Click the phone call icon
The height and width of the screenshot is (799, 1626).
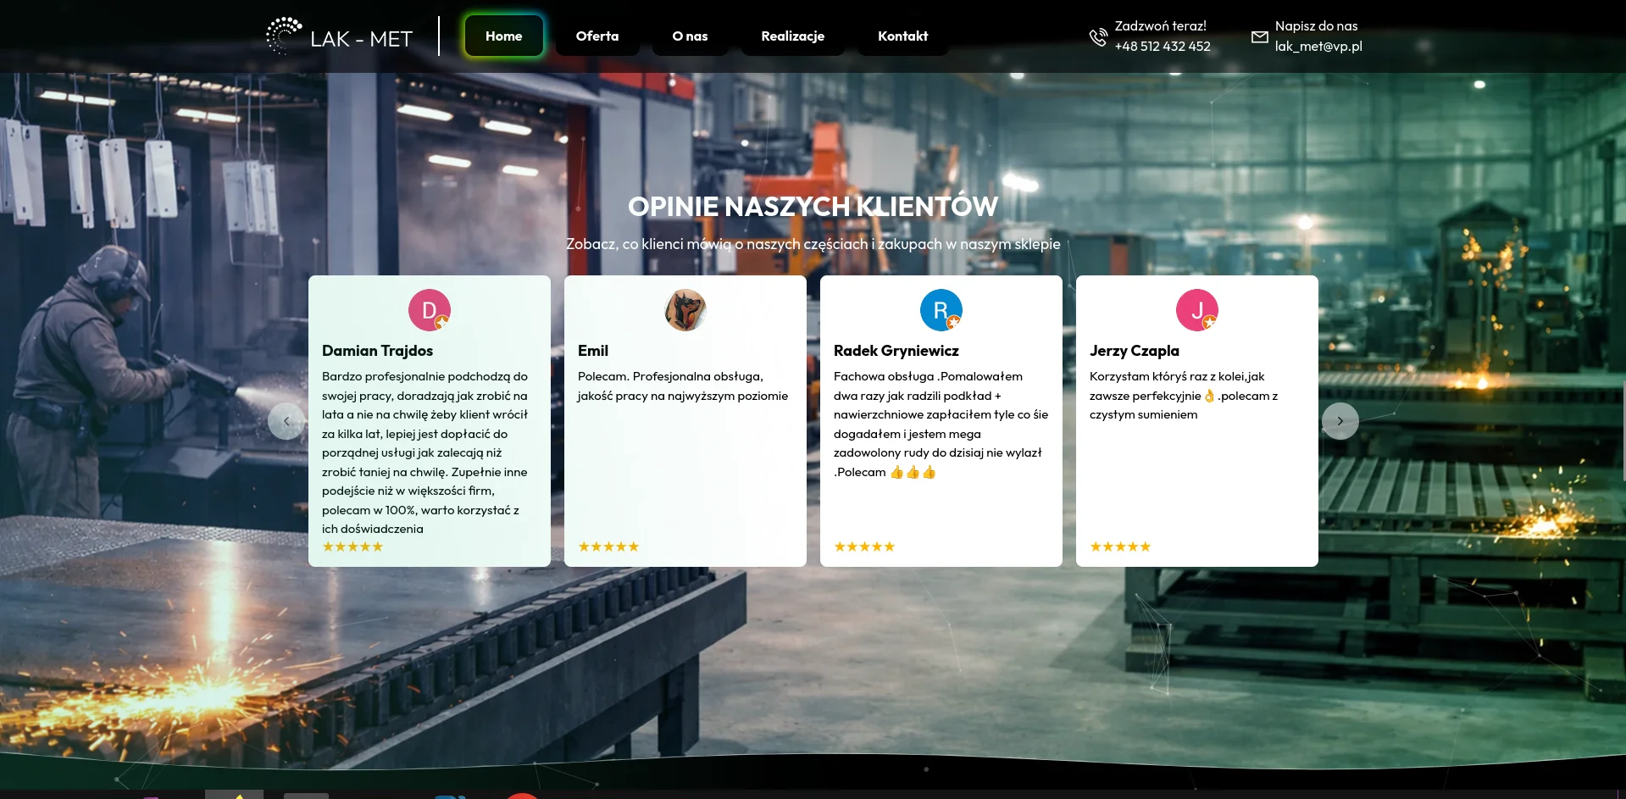point(1098,37)
